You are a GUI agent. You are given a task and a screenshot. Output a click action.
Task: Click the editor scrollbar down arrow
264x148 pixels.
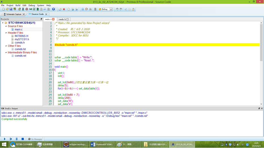tap(261, 104)
